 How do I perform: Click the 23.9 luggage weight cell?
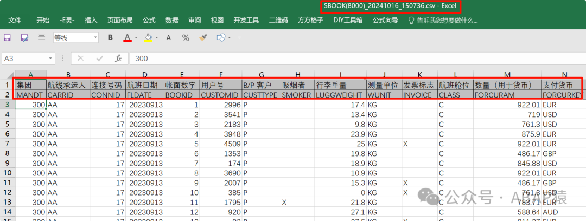pyautogui.click(x=340, y=134)
